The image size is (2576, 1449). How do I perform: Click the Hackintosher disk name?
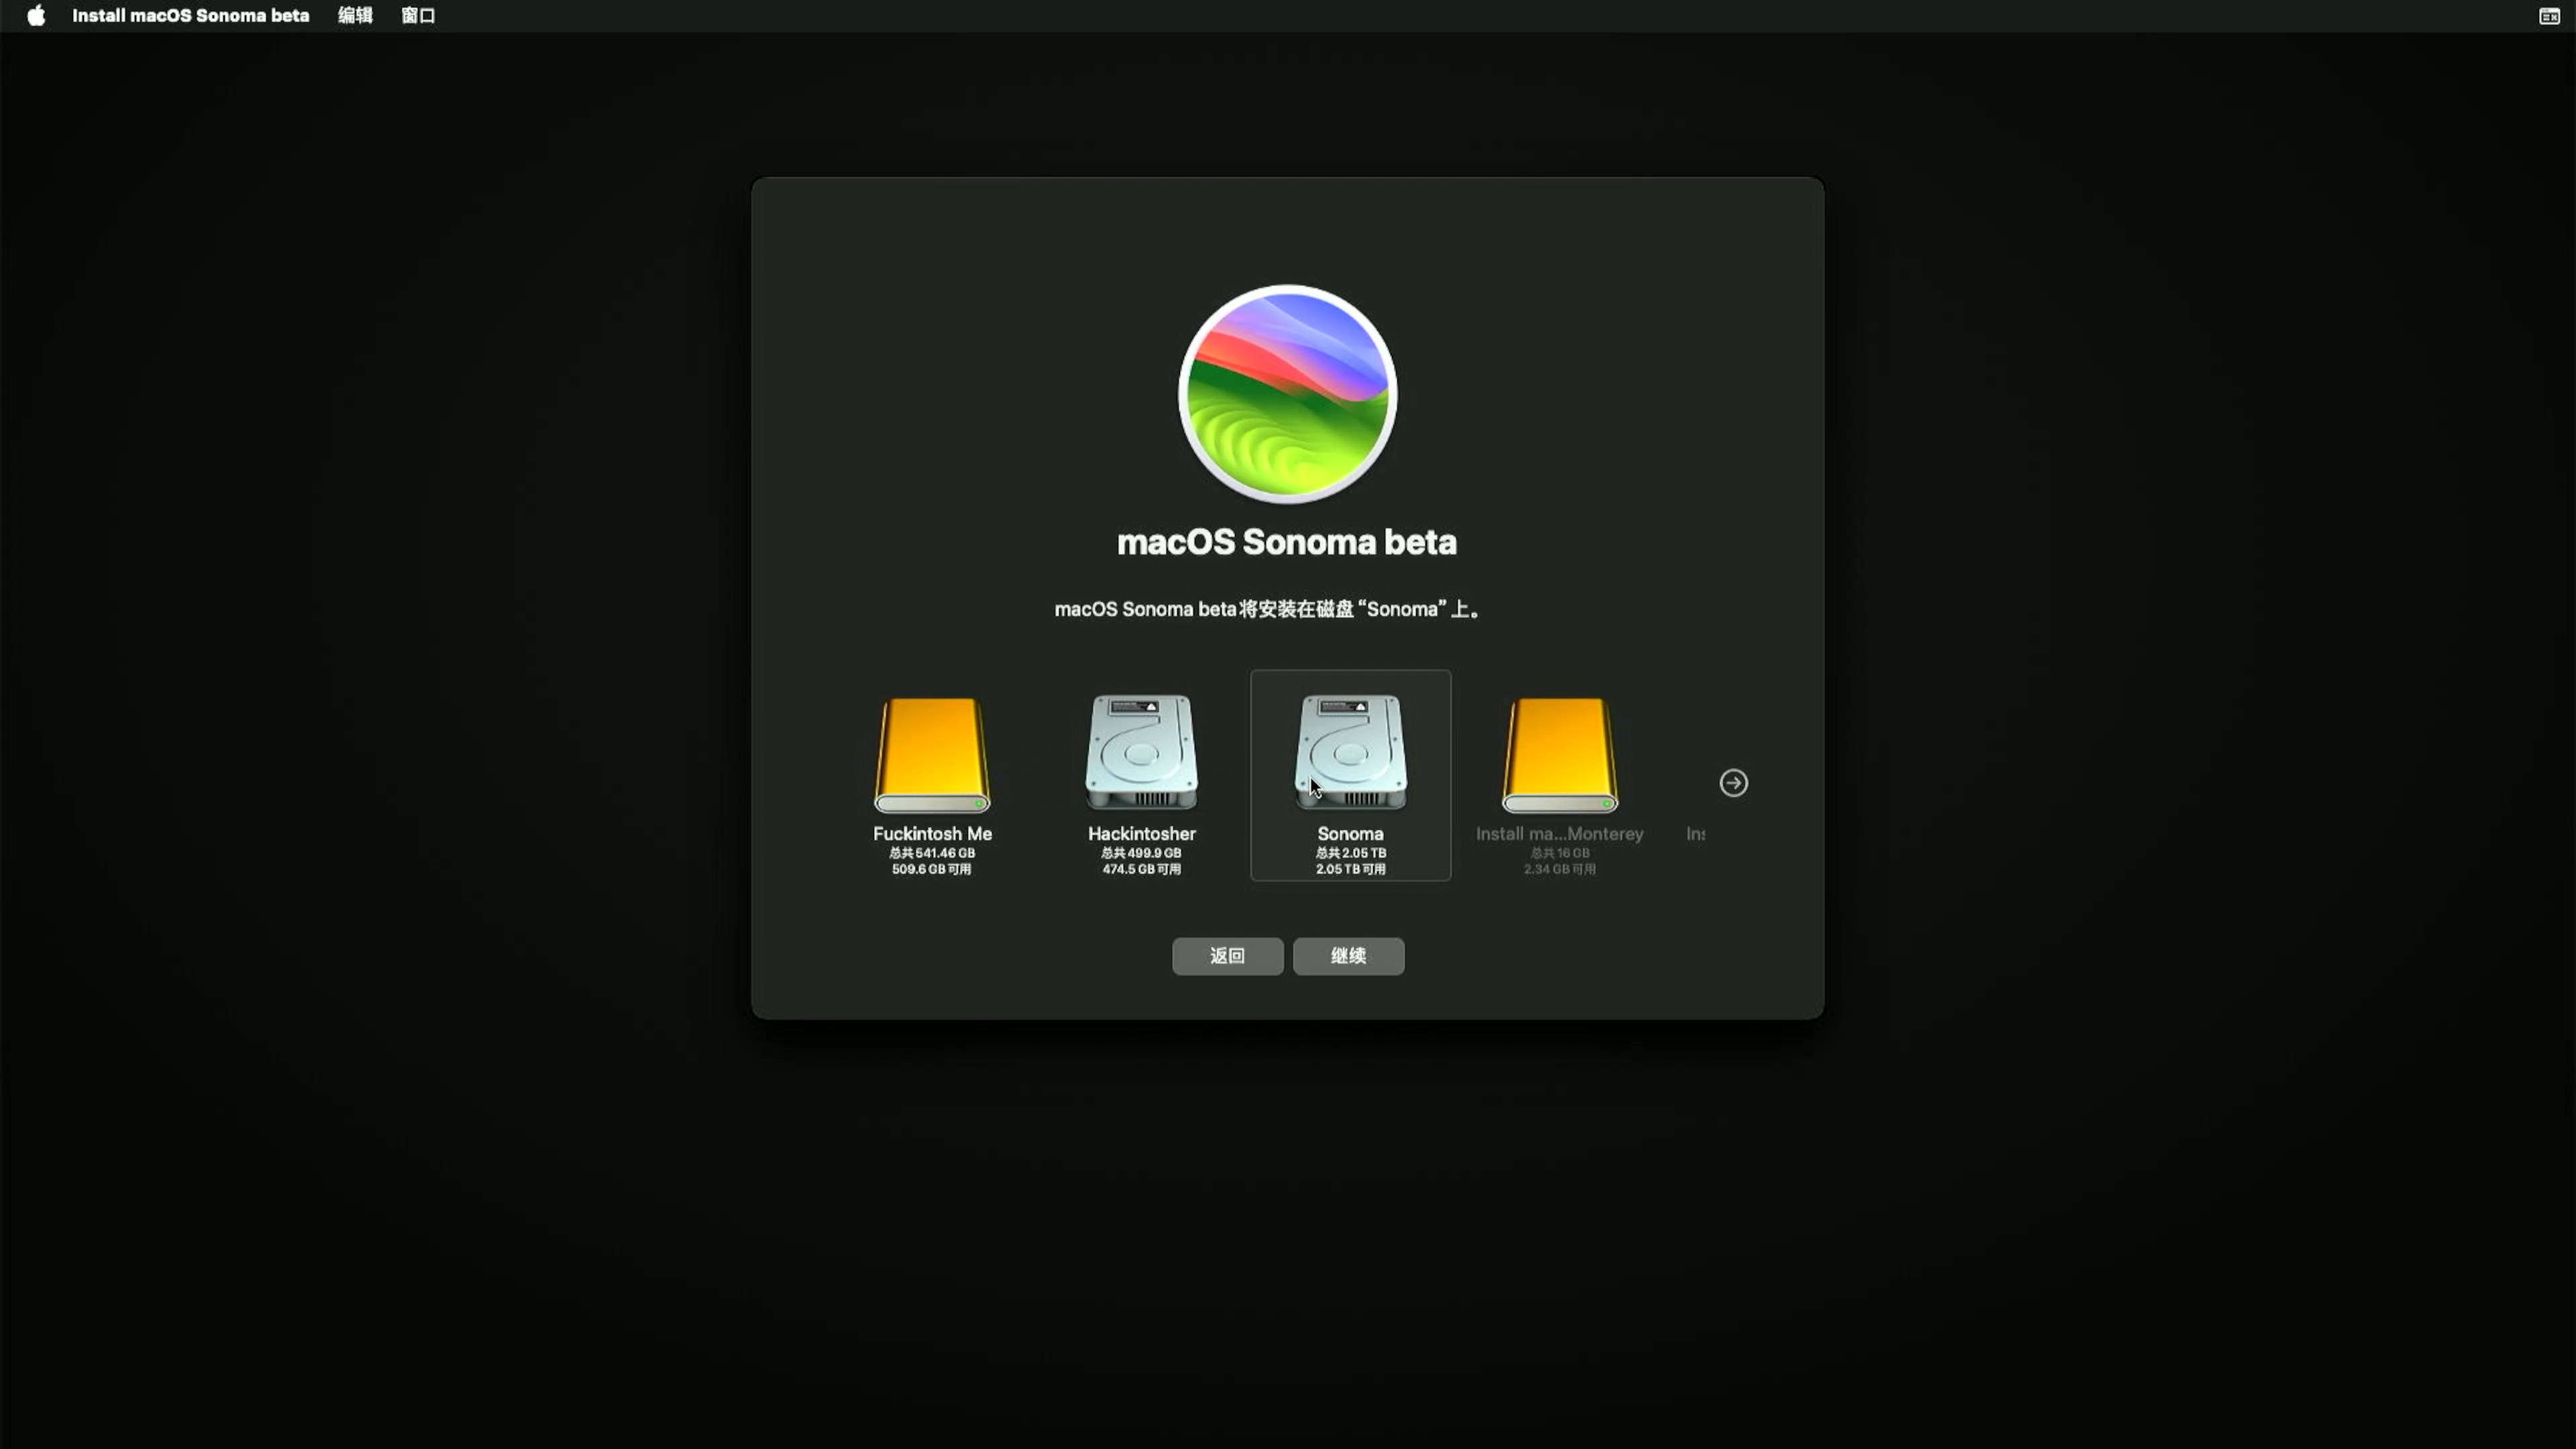[x=1141, y=833]
